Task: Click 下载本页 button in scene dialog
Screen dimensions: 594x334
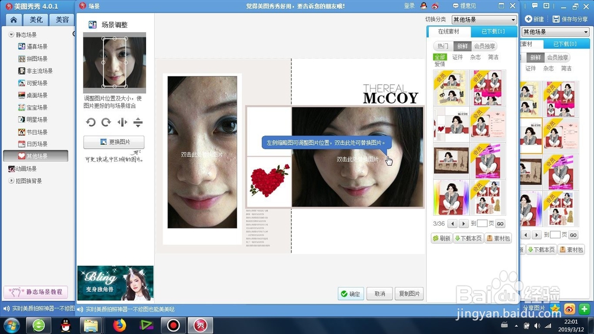Action: click(469, 238)
